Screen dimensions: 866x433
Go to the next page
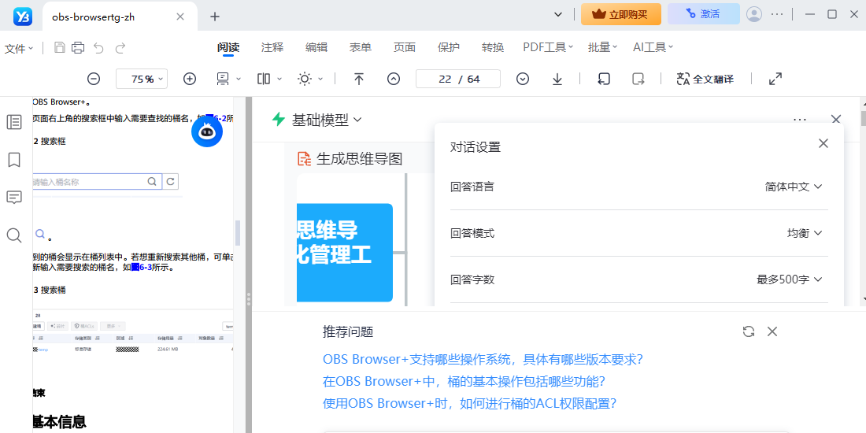pyautogui.click(x=523, y=79)
